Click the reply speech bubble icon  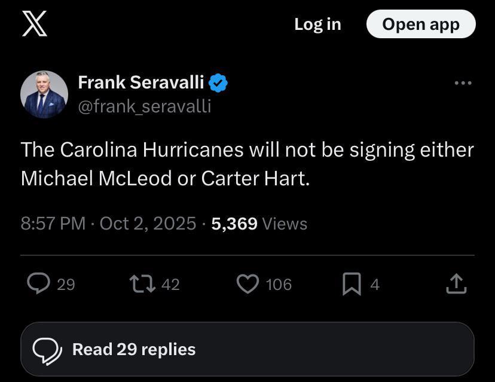(x=39, y=284)
